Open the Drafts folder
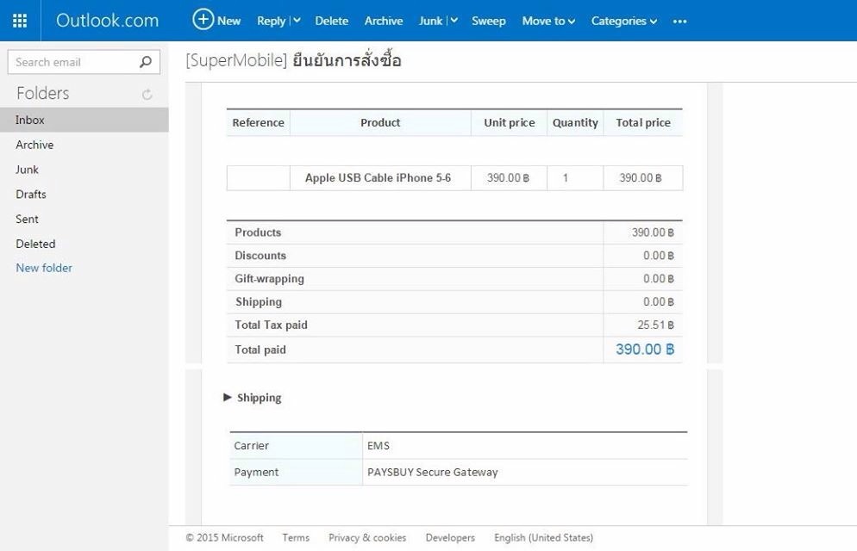 [31, 195]
